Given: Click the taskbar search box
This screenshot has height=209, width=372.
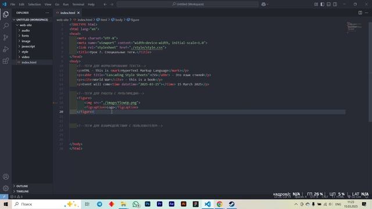Looking at the screenshot, I should (x=46, y=204).
